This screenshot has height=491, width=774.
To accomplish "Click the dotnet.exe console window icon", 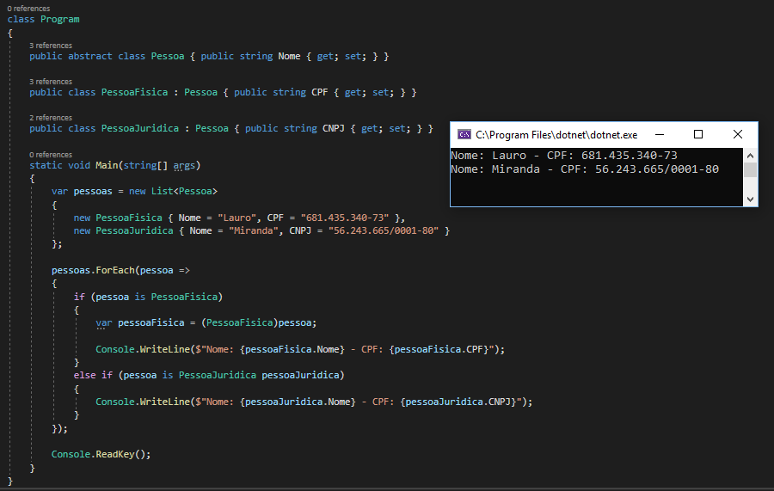I will [464, 134].
